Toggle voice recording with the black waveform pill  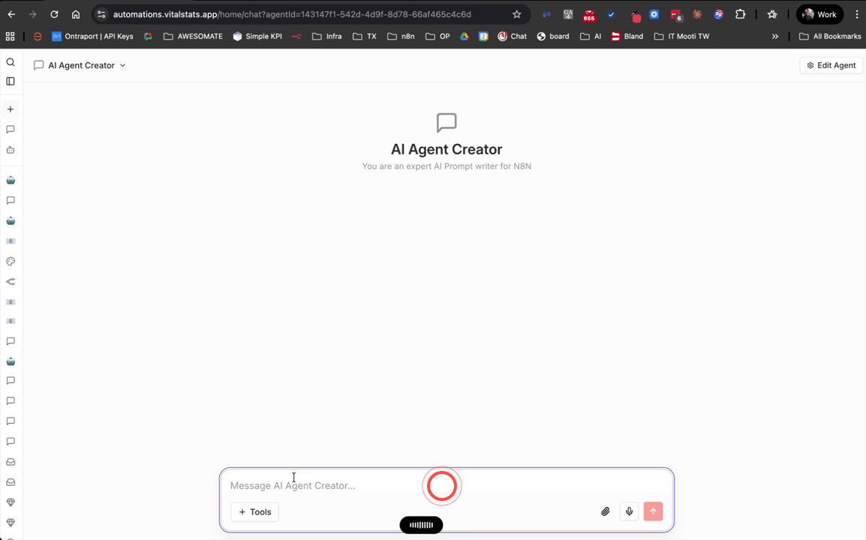point(421,524)
